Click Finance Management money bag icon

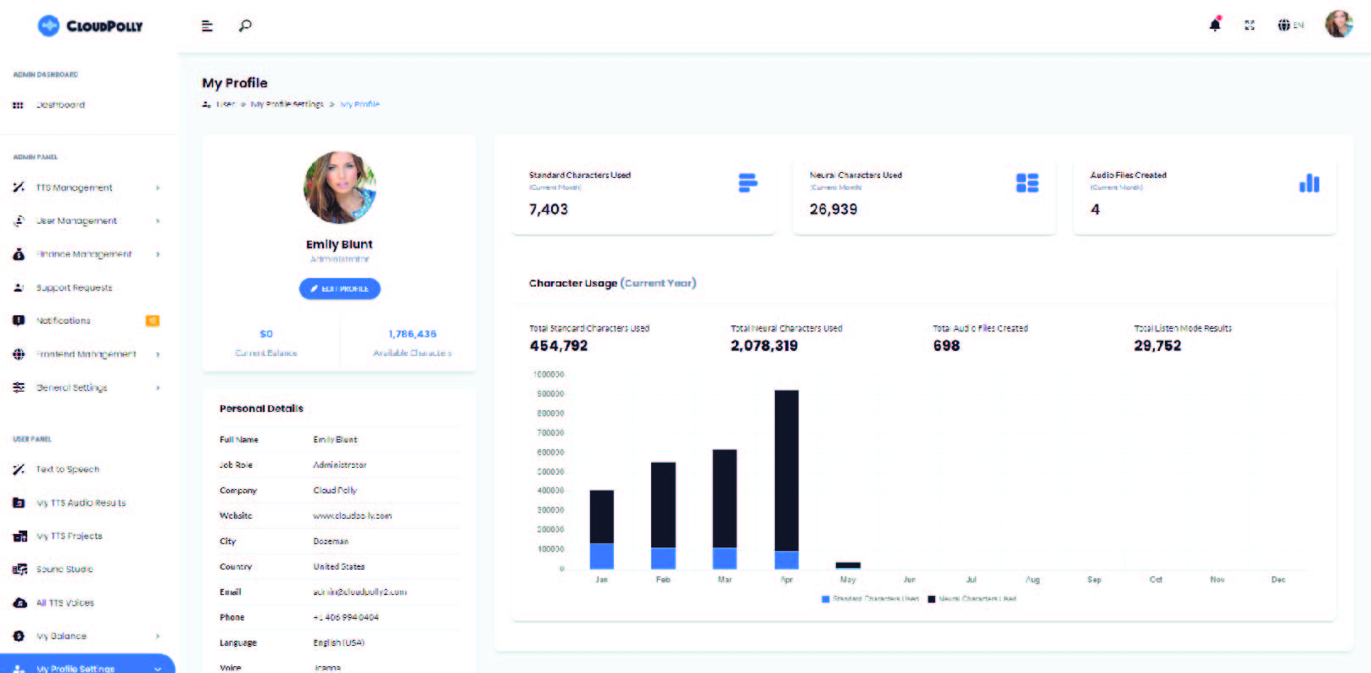(19, 253)
